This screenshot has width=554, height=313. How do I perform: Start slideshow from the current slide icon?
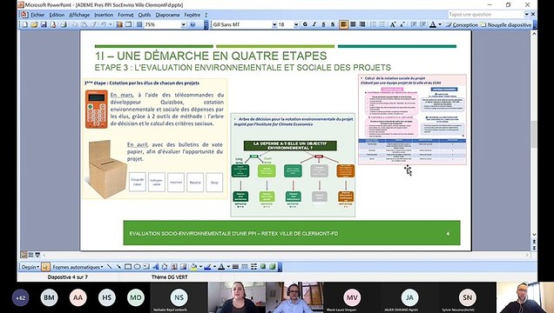[37, 255]
